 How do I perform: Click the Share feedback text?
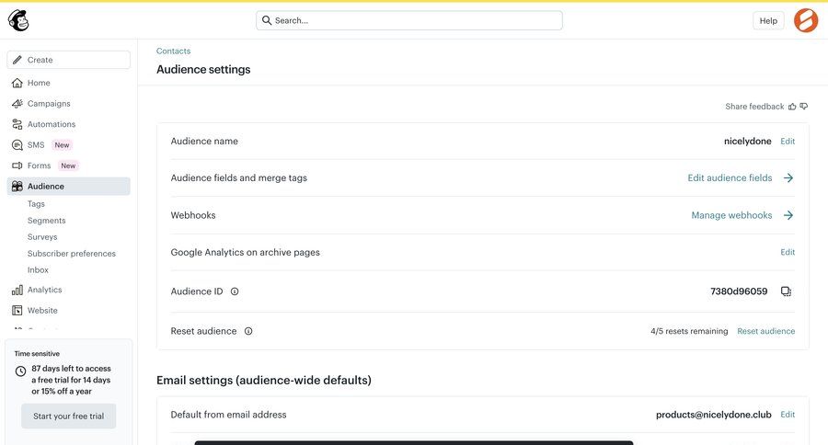click(754, 107)
